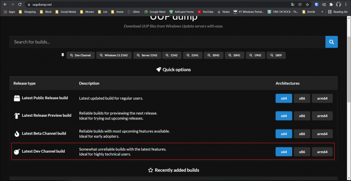
Task: Select the Dev Channel quick search
Action: click(x=81, y=56)
